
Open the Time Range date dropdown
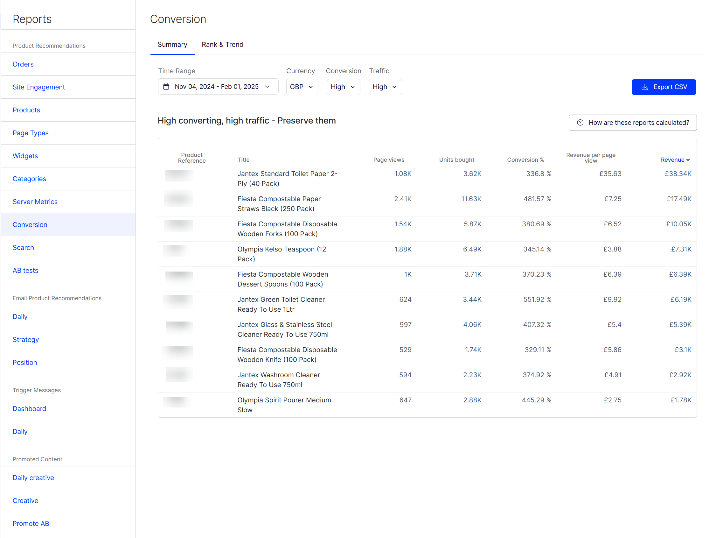pos(218,87)
